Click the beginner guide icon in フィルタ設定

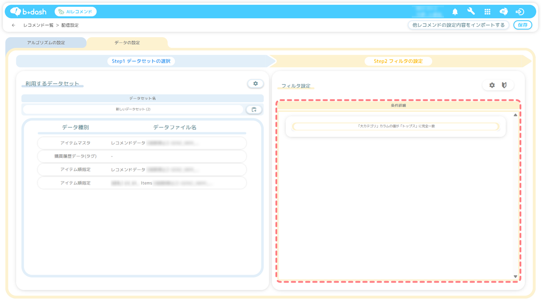(504, 85)
